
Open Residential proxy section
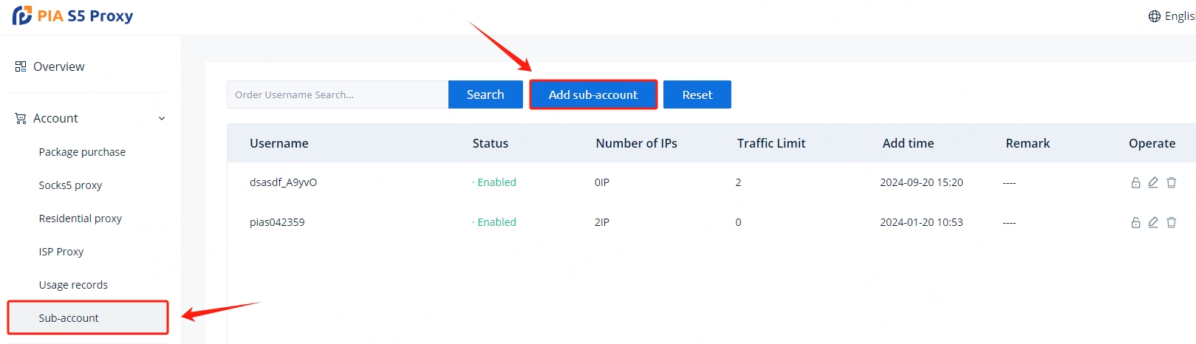click(x=80, y=219)
